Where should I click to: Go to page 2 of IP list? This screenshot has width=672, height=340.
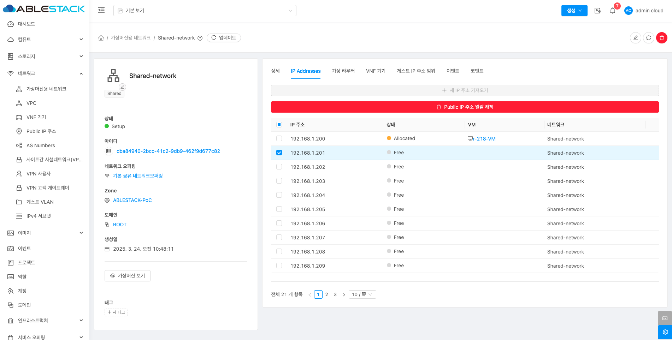coord(326,294)
